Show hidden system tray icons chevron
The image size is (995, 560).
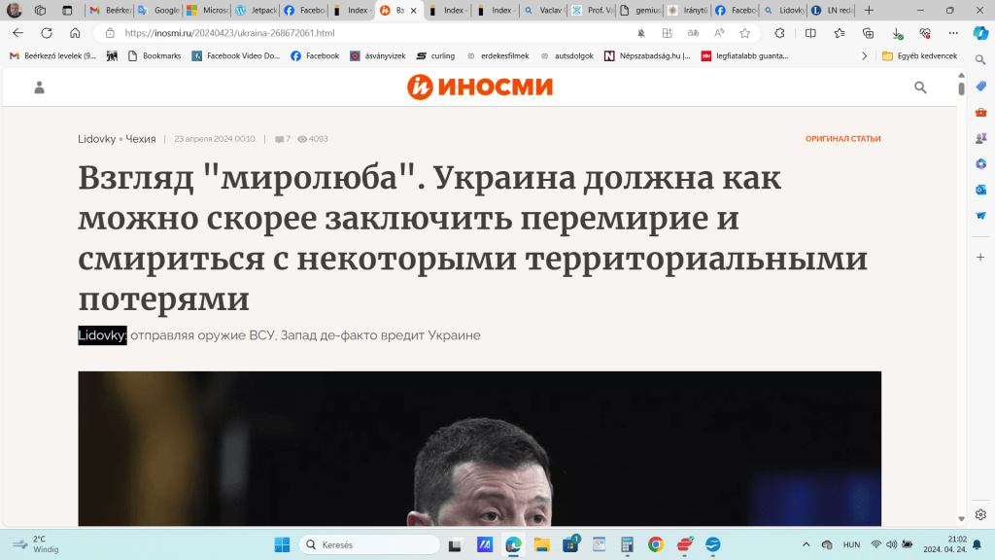pos(806,544)
